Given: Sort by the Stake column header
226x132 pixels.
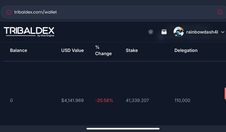Looking at the screenshot, I should coord(132,50).
